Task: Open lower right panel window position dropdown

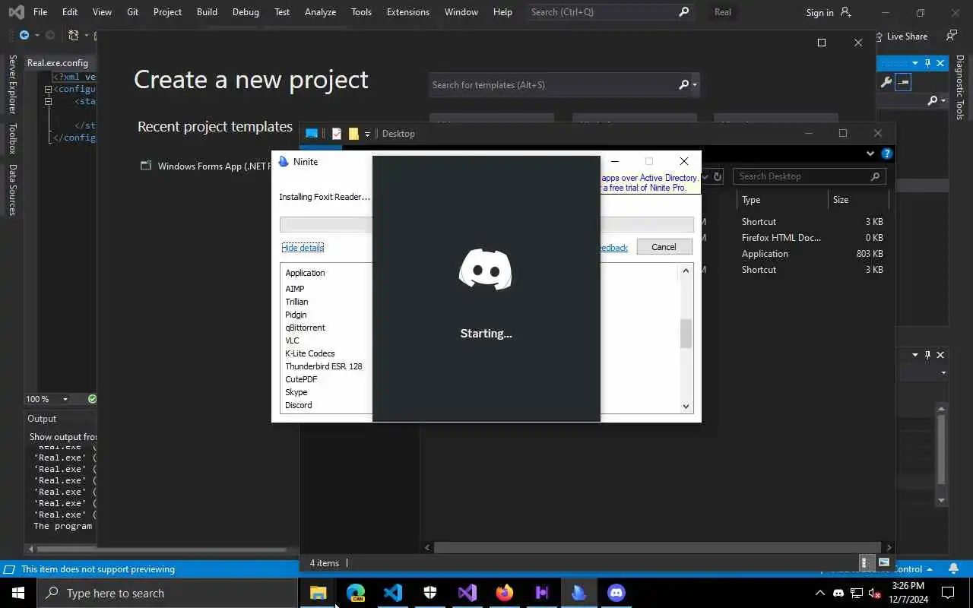Action: (915, 355)
